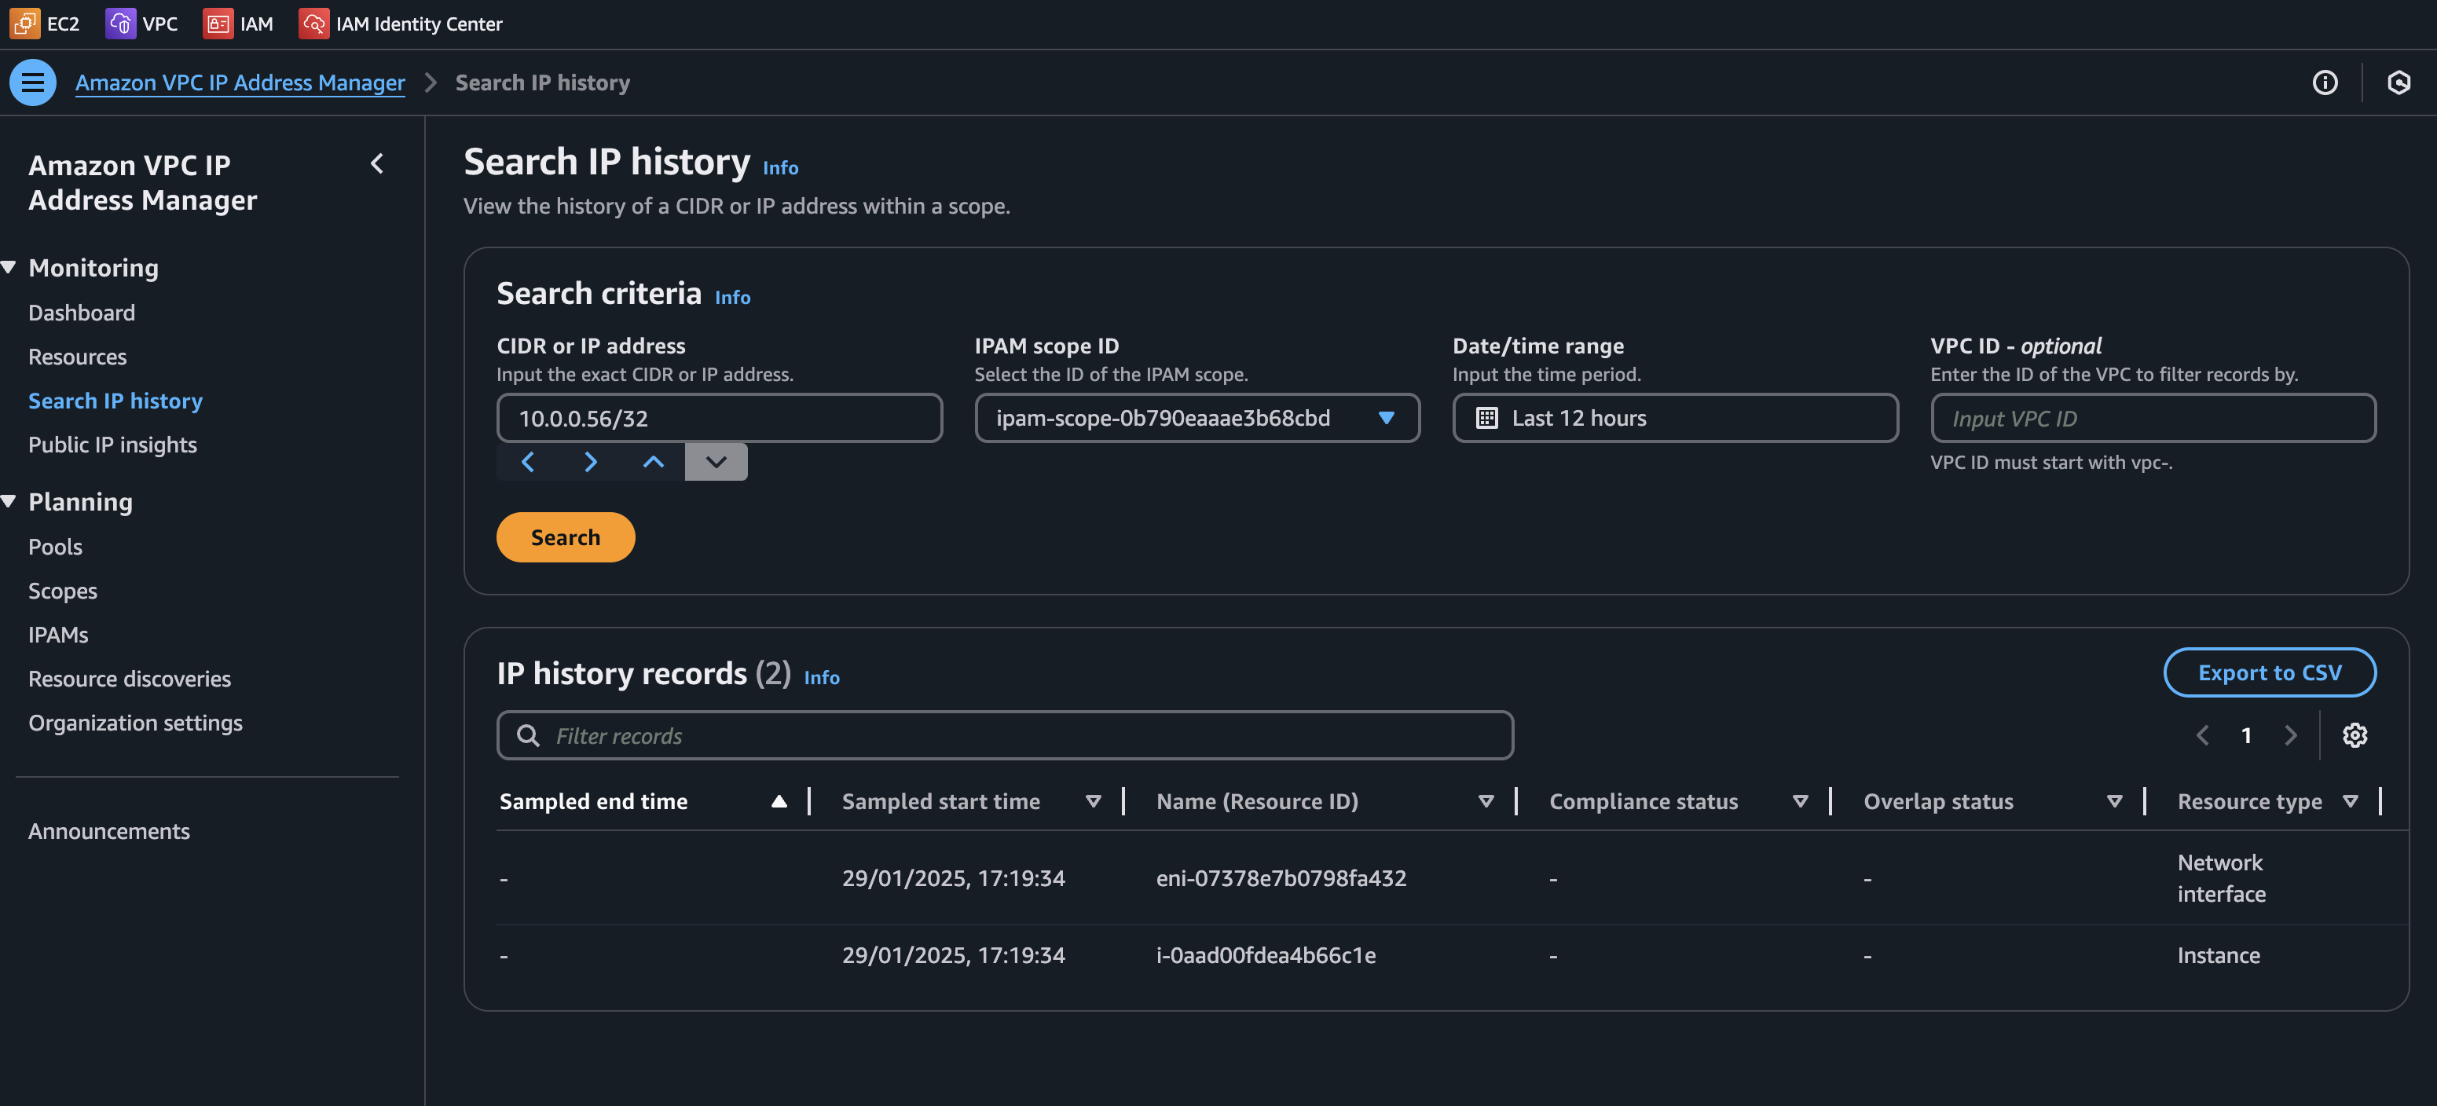The width and height of the screenshot is (2437, 1106).
Task: Toggle the hamburger navigation menu button
Action: [x=33, y=82]
